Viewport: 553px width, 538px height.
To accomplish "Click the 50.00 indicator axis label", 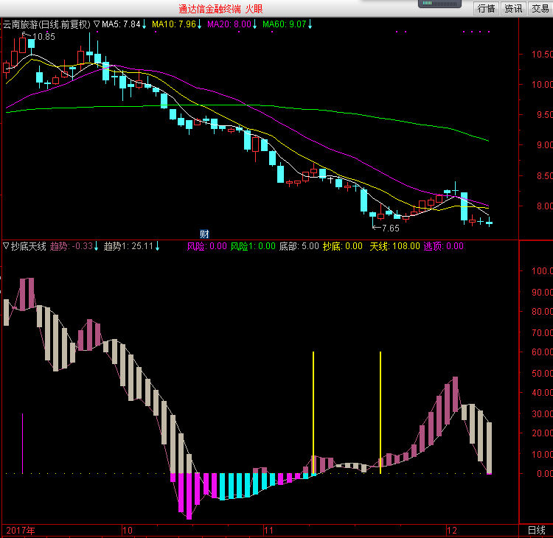I will pyautogui.click(x=542, y=373).
